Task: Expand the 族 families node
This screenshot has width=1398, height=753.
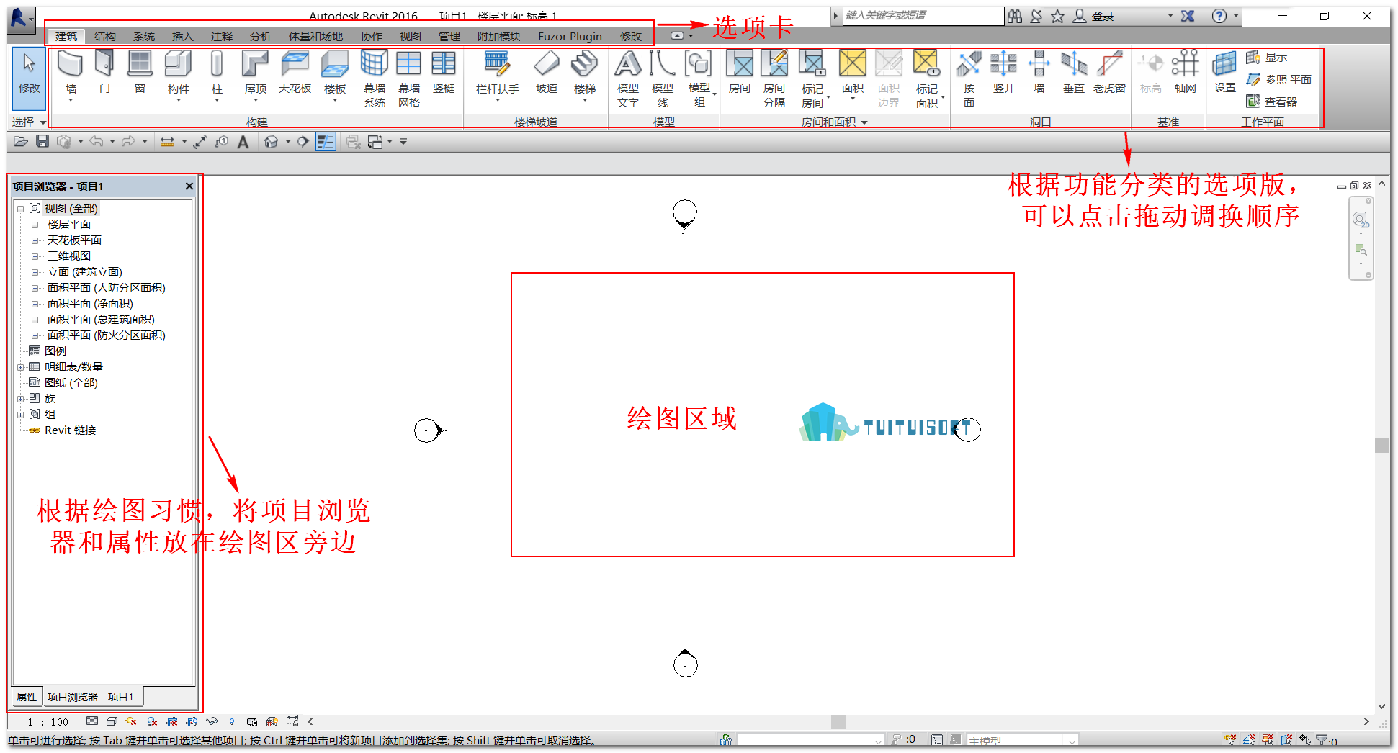Action: click(21, 399)
